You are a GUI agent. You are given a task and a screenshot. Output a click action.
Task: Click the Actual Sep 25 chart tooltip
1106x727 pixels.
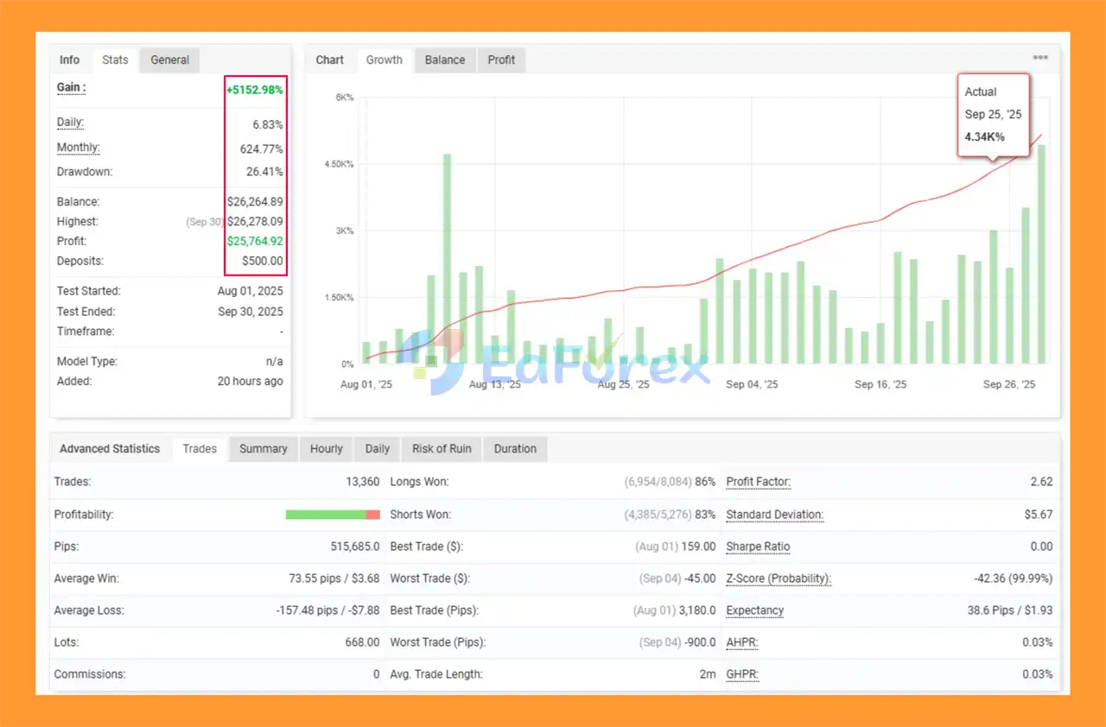993,114
